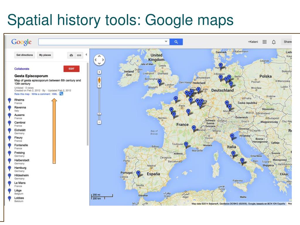300x225 pixels.
Task: Click the print icon
Action: (x=71, y=55)
